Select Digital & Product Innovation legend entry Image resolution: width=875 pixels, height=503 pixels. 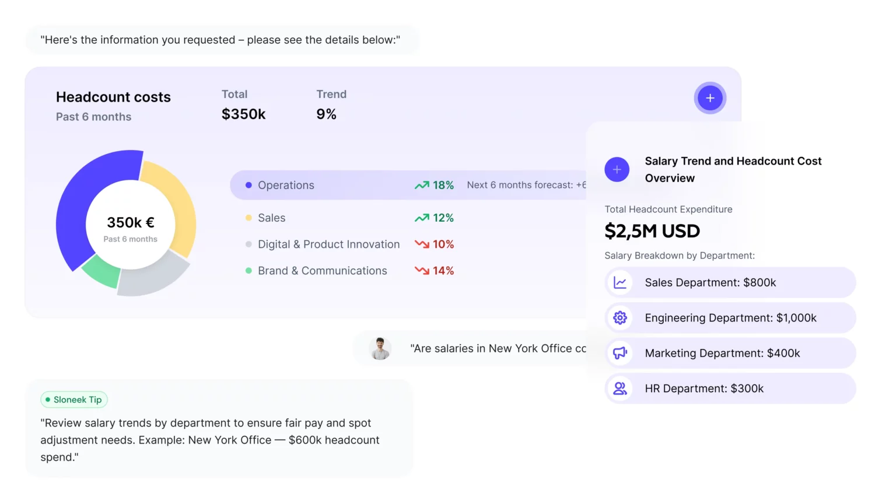point(328,244)
